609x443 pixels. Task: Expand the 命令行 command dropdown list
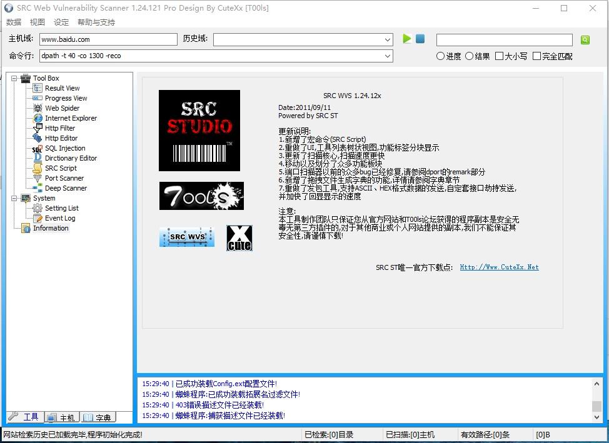tap(388, 56)
